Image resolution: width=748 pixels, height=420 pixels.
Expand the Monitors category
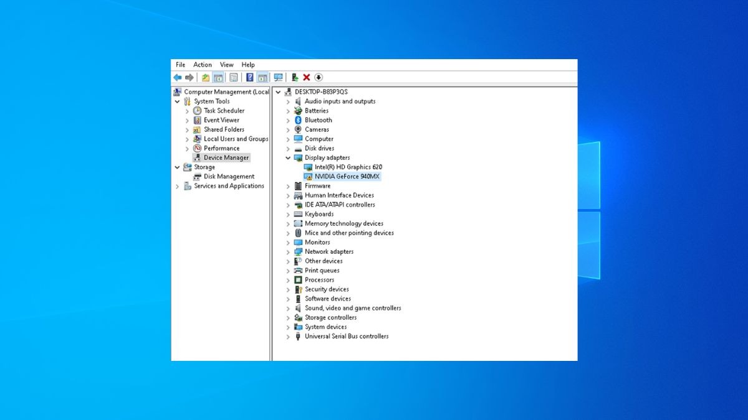pyautogui.click(x=288, y=243)
